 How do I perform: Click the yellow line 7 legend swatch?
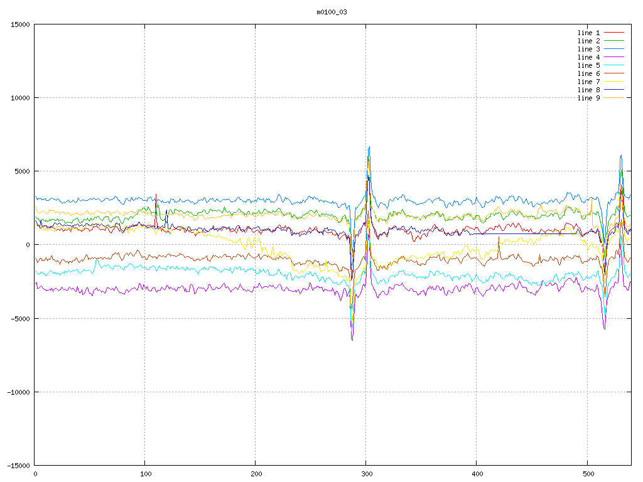click(614, 82)
